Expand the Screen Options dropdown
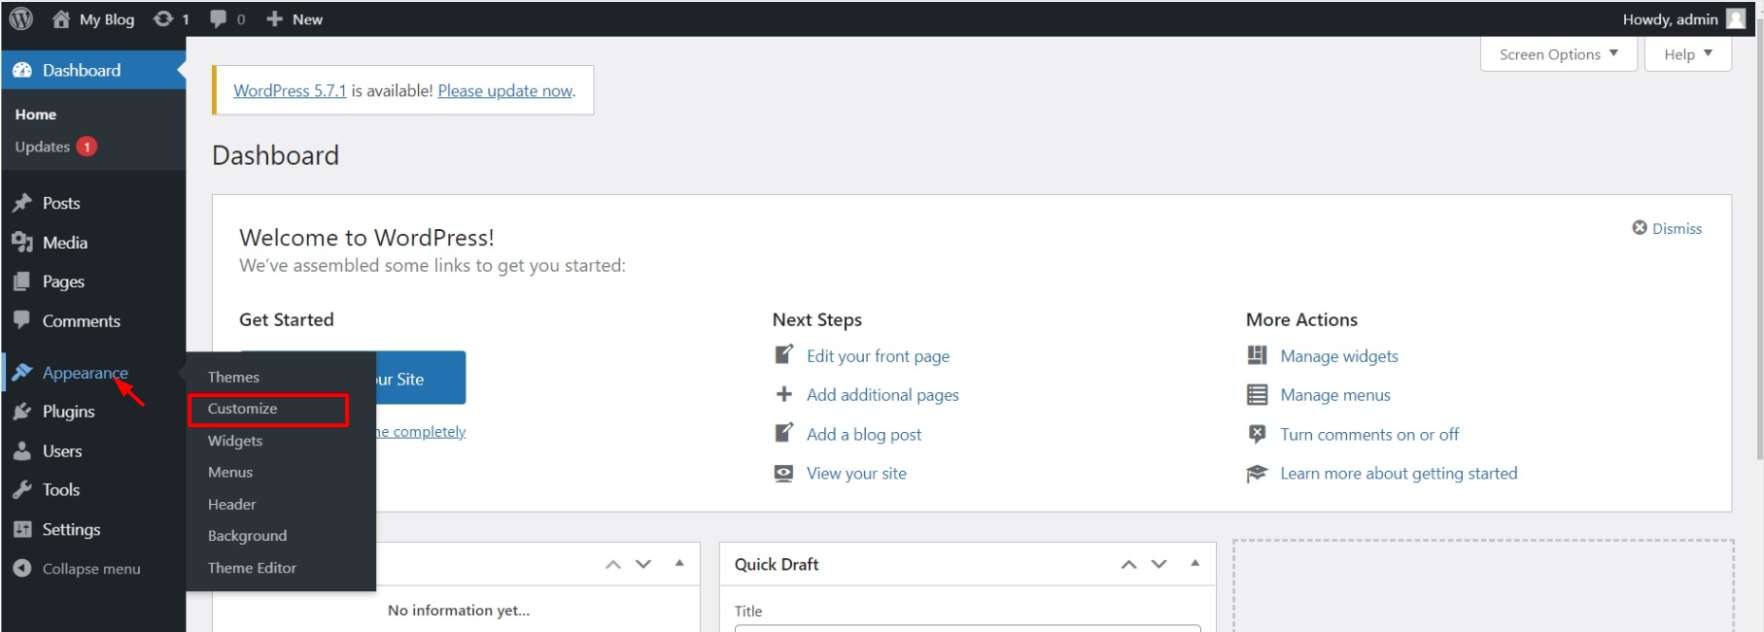Screen dimensions: 1764x632 click(1559, 54)
